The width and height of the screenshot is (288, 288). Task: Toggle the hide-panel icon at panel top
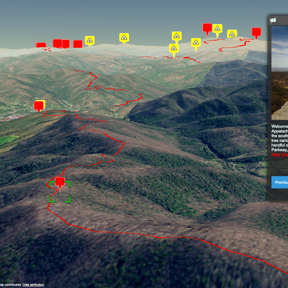point(273,20)
